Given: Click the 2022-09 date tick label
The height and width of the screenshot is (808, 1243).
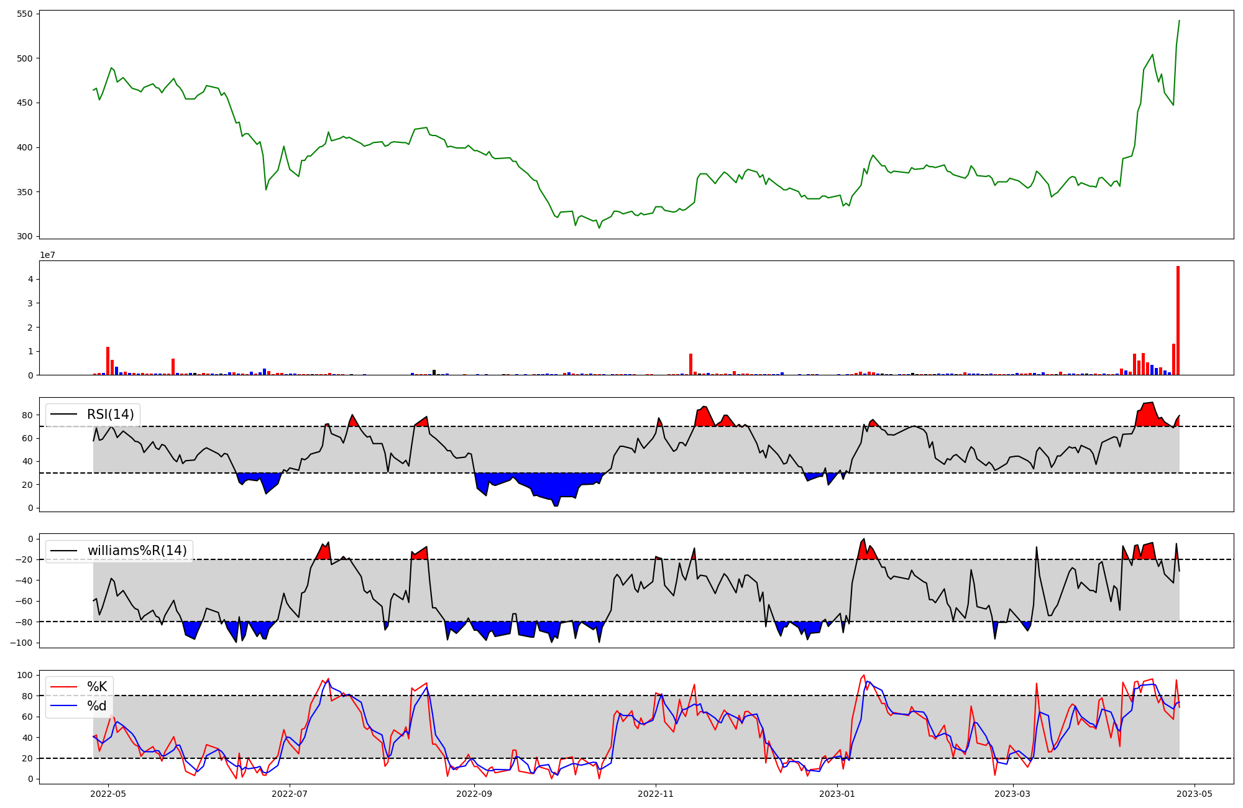Looking at the screenshot, I should [x=474, y=794].
